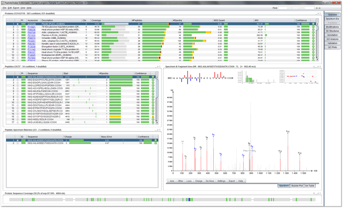Star the second peptide-spectrum match row
Screen dimensions: 343x208
click(18, 143)
